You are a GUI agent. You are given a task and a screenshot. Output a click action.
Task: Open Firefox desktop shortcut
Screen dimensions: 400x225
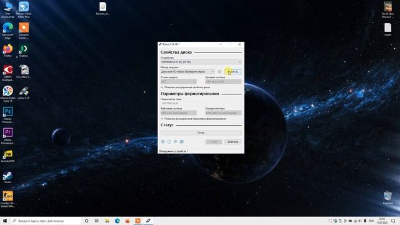(7, 50)
